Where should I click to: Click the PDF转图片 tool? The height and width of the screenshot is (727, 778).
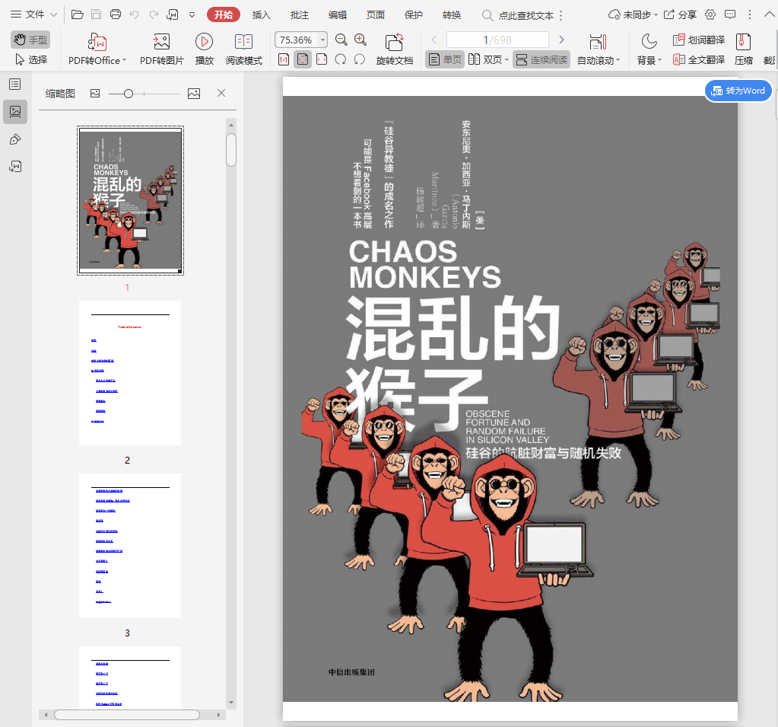pyautogui.click(x=162, y=49)
